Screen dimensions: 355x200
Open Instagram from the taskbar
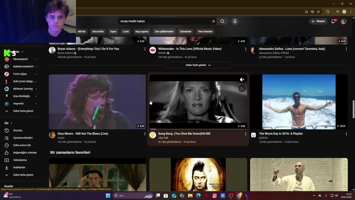215,196
